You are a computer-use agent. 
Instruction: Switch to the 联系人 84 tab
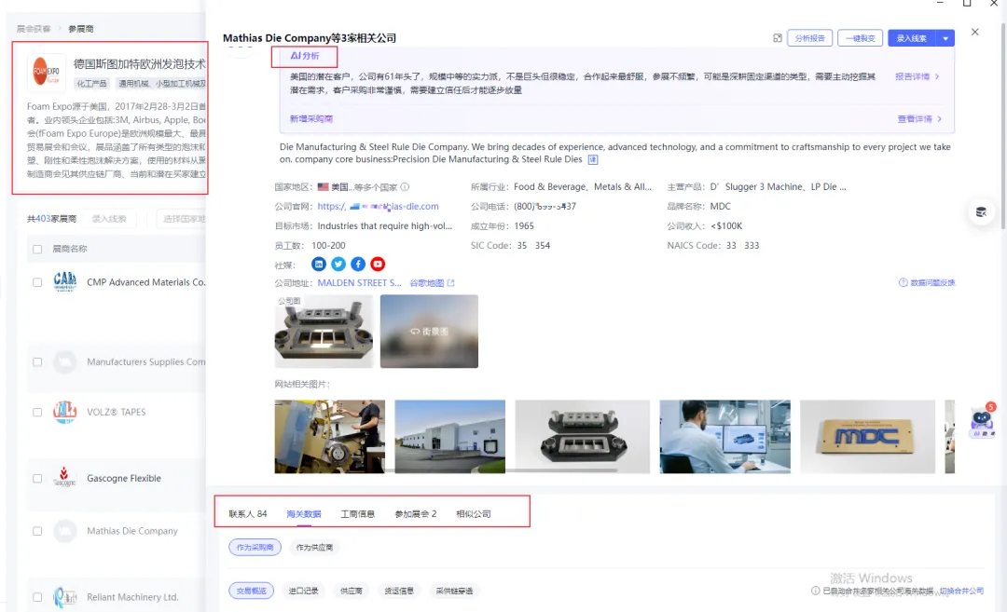tap(248, 514)
